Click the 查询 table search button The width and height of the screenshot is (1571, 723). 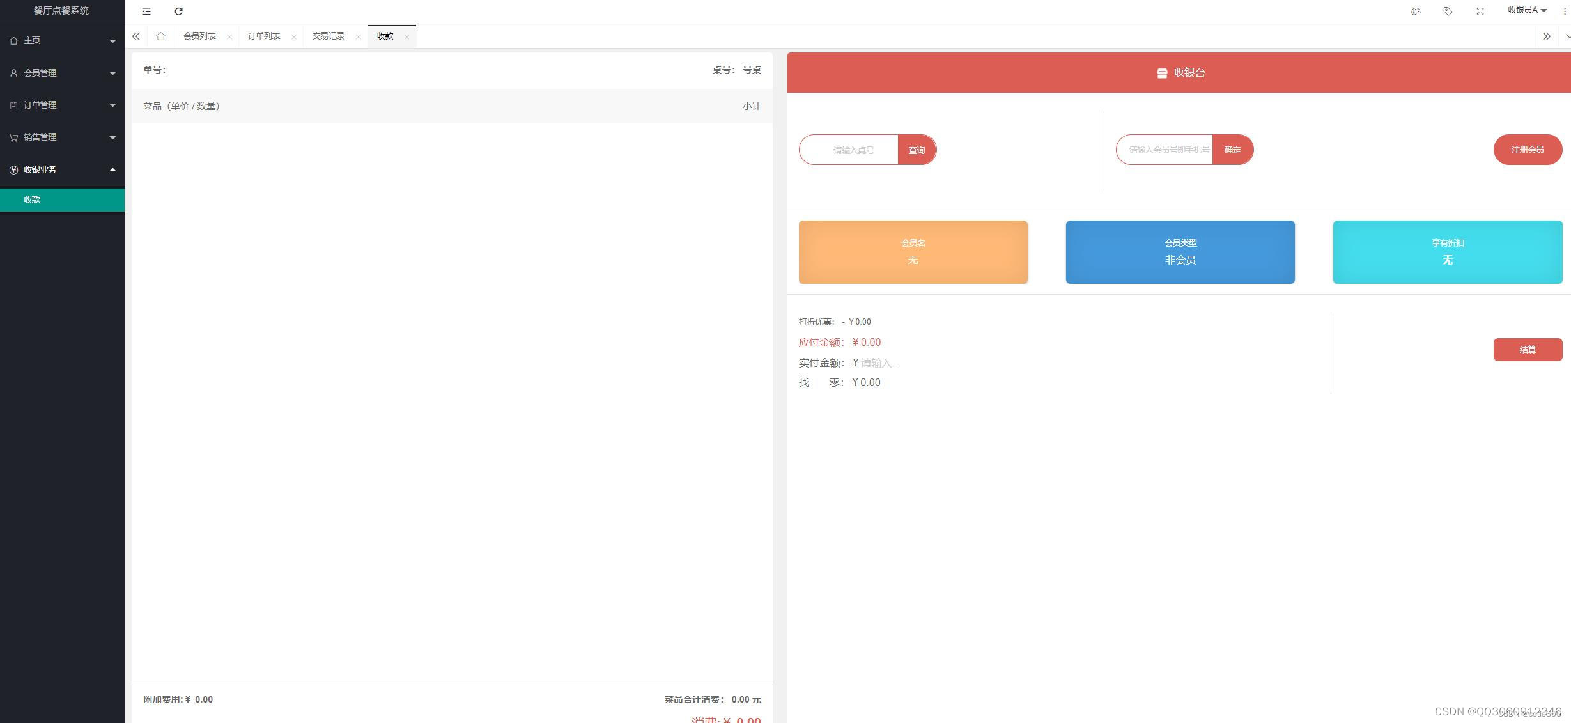[917, 150]
